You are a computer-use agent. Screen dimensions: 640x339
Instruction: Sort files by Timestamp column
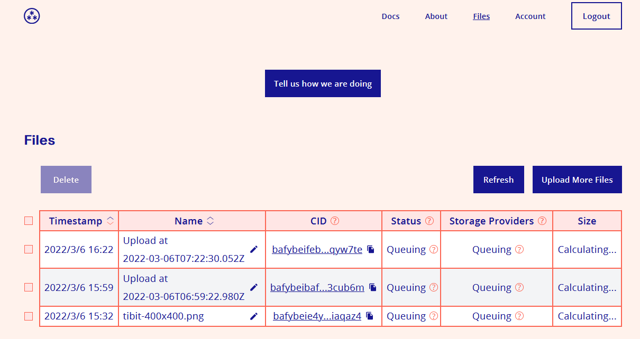click(110, 221)
